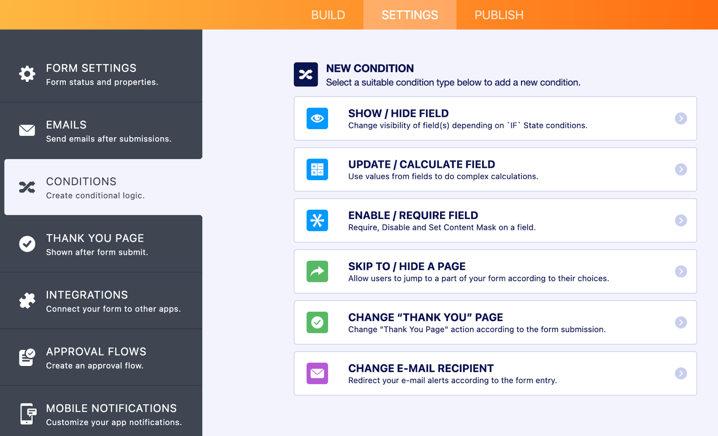Viewport: 718px width, 436px height.
Task: Expand Update / Calculate Field with its chevron
Action: pos(681,169)
